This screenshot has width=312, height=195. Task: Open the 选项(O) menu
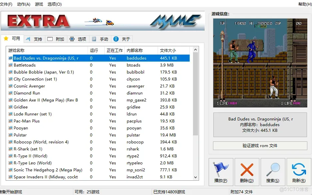[55, 4]
